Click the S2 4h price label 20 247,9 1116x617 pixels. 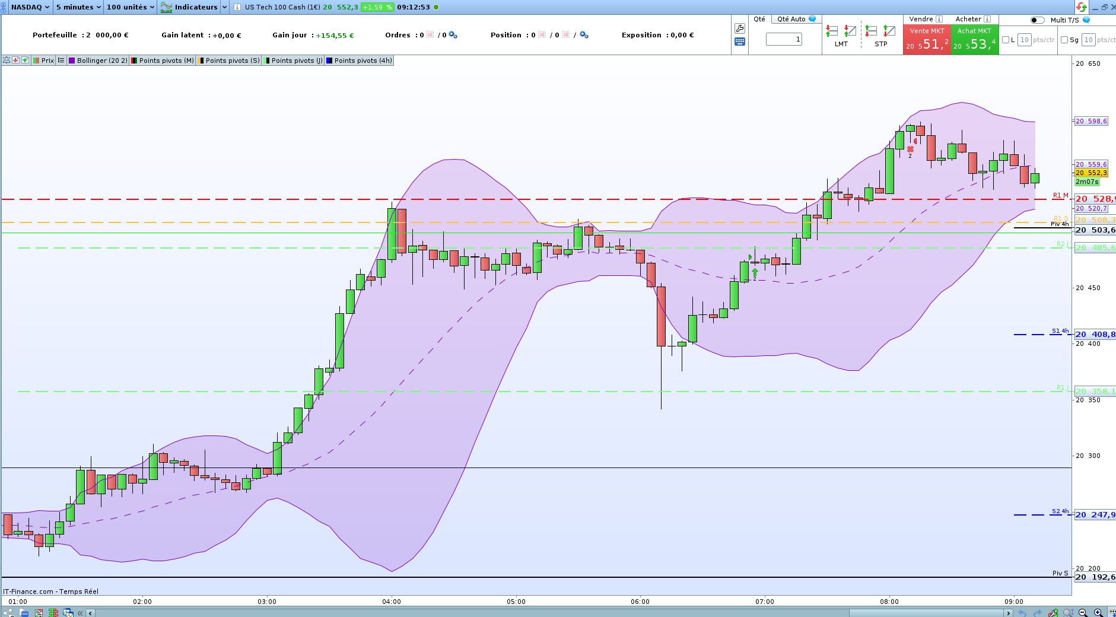(1095, 514)
